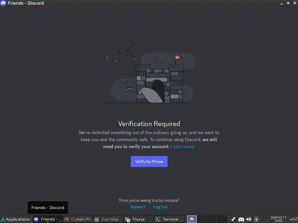Click the Verify by Phone button
This screenshot has height=223, width=298.
[x=149, y=161]
